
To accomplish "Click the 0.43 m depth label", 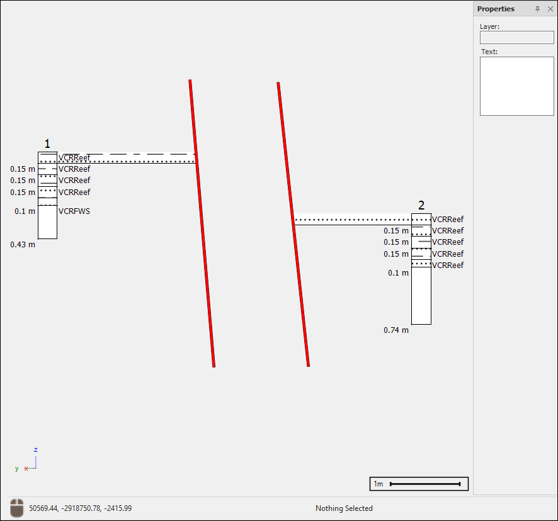I will point(23,244).
